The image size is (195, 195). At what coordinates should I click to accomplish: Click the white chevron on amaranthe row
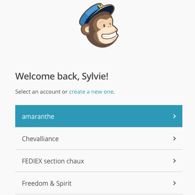tap(175, 116)
